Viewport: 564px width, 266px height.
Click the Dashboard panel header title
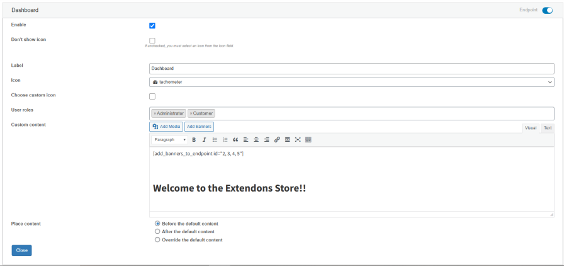pos(25,11)
